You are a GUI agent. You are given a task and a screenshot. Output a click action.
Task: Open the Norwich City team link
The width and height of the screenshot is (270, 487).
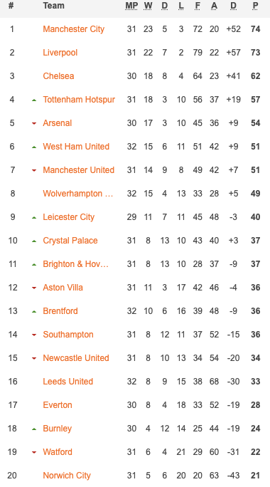67,476
